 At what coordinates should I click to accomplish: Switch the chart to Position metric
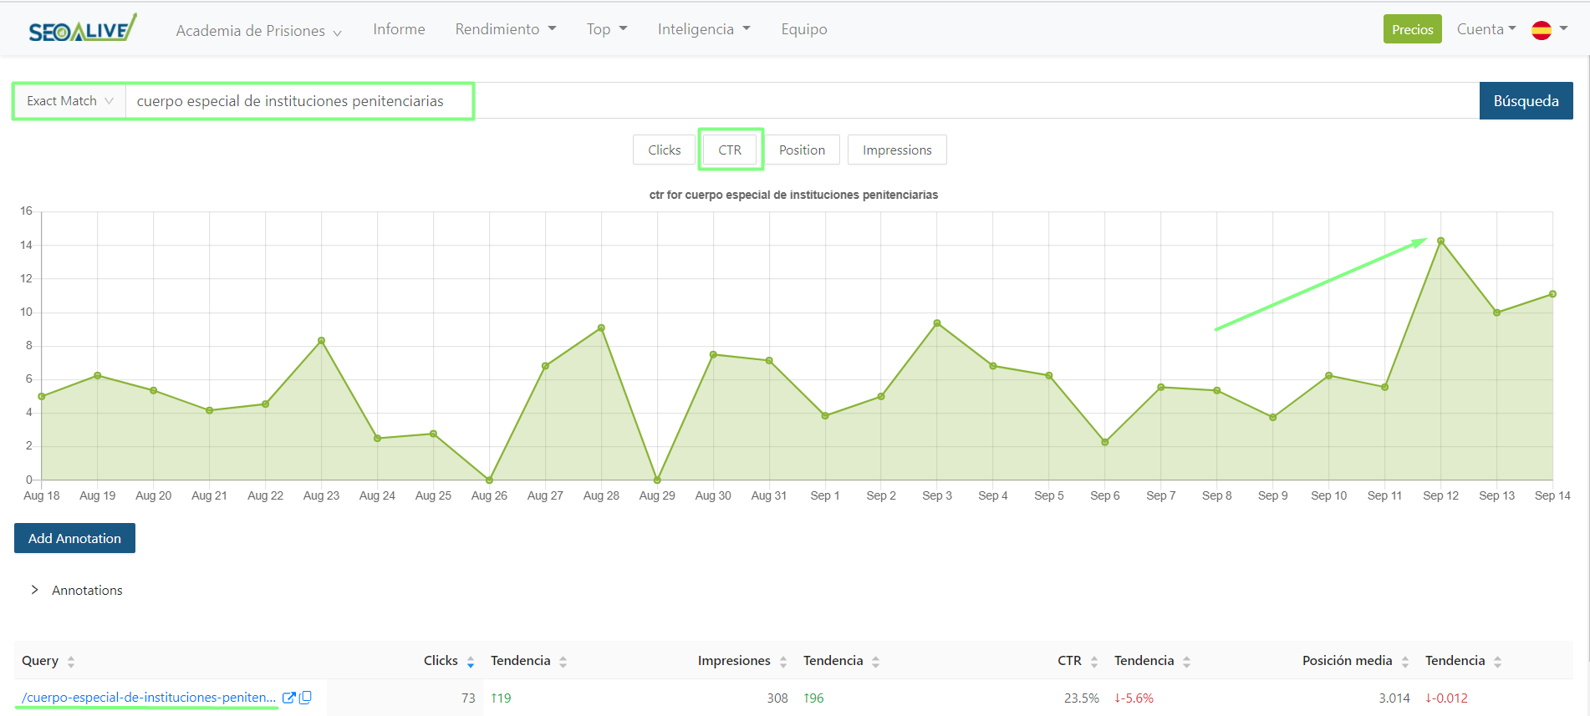(802, 150)
